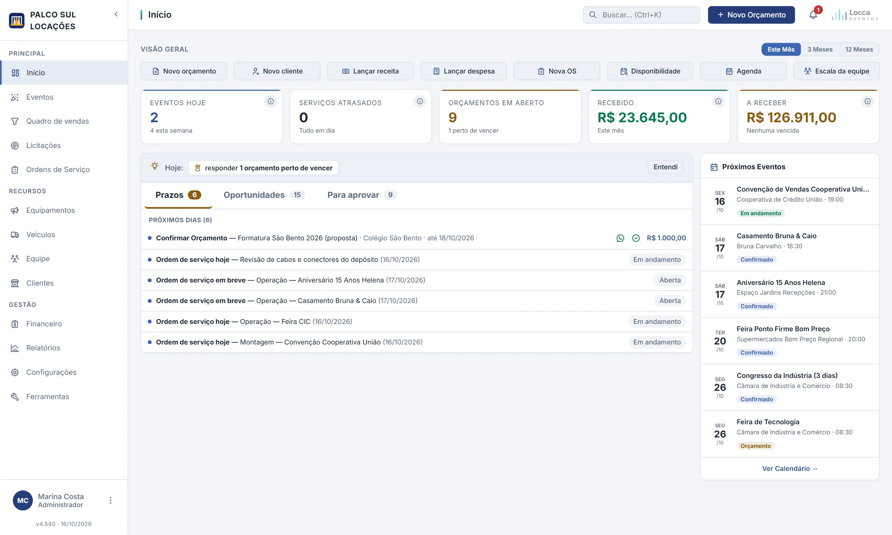Collapse the sidebar with the chevron arrow
This screenshot has width=892, height=535.
(116, 14)
